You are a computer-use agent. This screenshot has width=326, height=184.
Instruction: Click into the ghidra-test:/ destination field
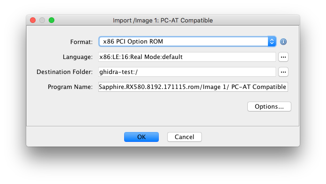coord(187,72)
